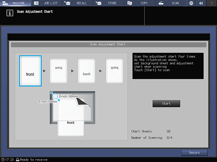
Task: Switch to the JOB LIST tab
Action: pyautogui.click(x=47, y=3)
